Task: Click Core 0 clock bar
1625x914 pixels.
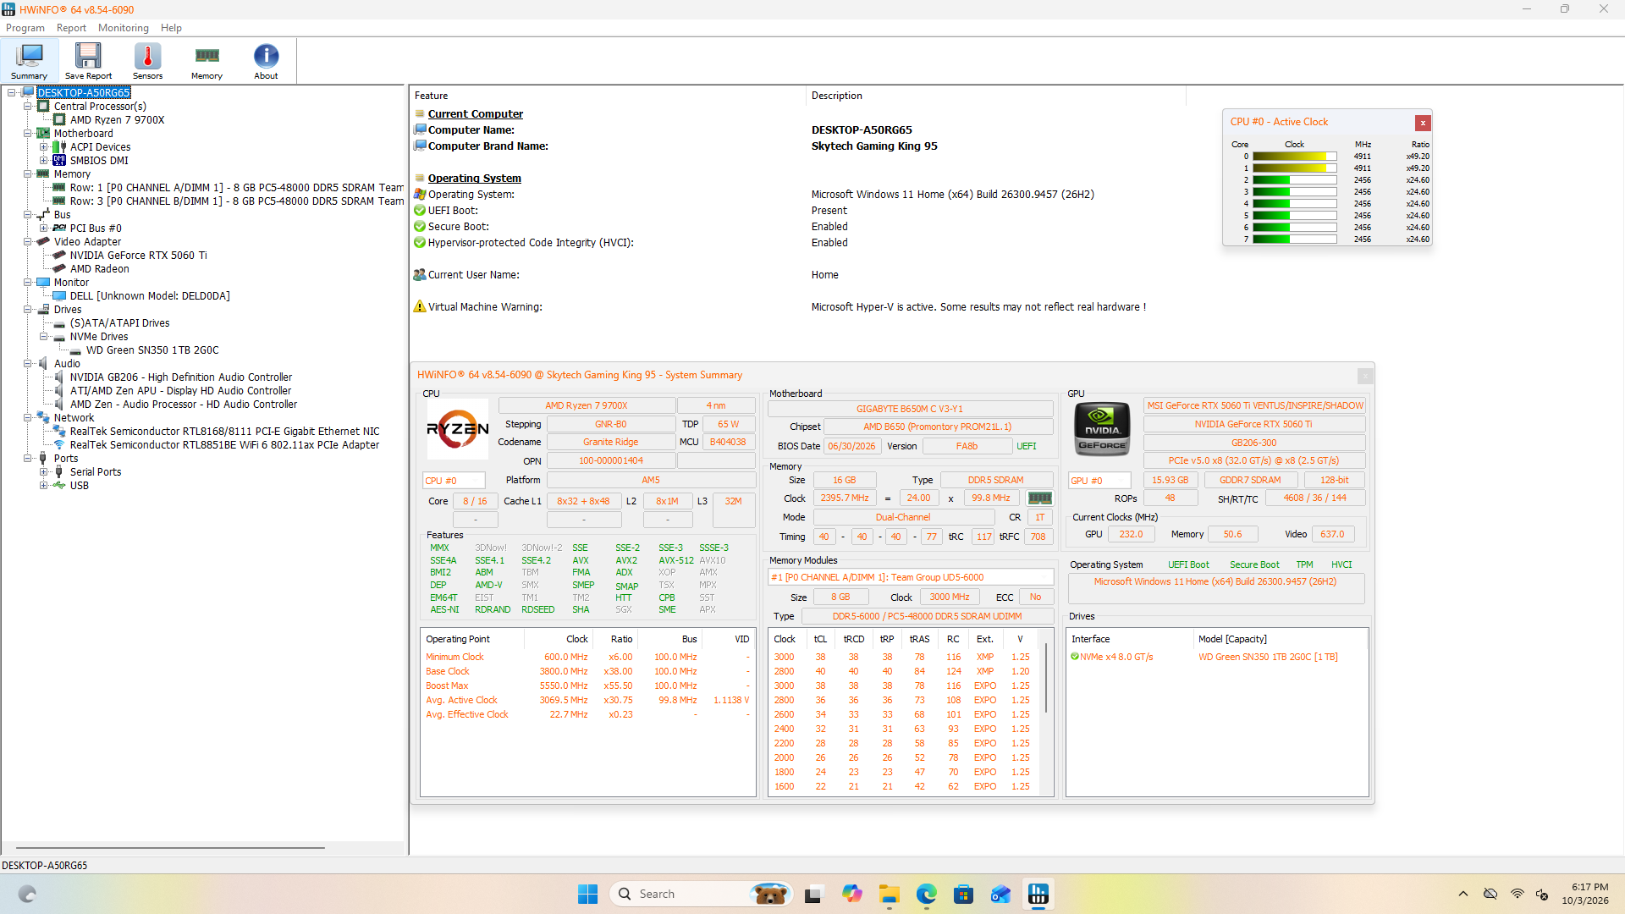Action: click(1294, 157)
